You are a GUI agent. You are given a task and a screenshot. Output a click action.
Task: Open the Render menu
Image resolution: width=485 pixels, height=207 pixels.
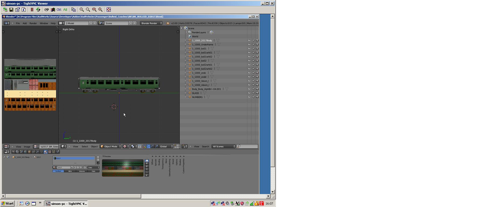(33, 23)
